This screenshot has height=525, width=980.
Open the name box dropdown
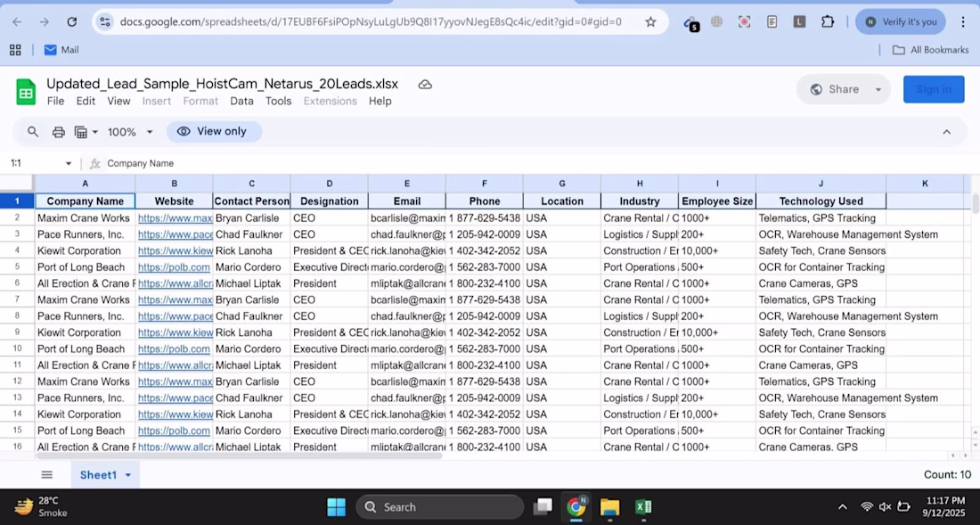point(68,164)
